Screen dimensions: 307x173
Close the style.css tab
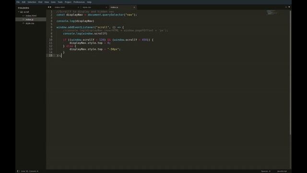click(x=106, y=7)
